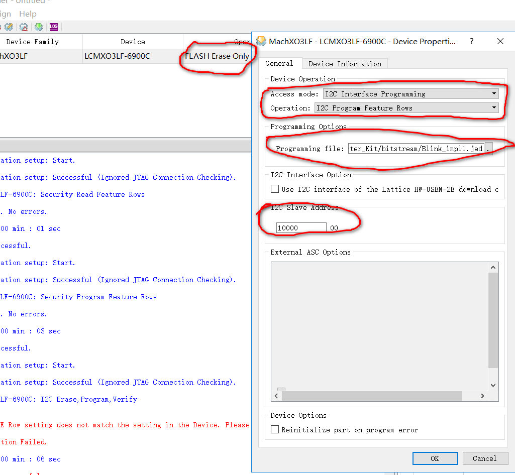Image resolution: width=515 pixels, height=475 pixels.
Task: Change the FLASH Erase Only operation dropdown
Action: click(217, 56)
